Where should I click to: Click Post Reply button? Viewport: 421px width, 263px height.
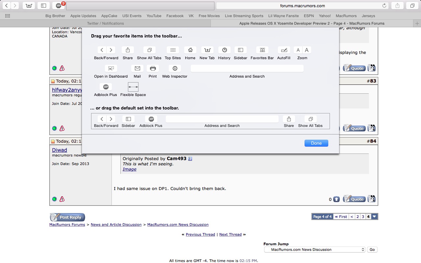coord(67,217)
